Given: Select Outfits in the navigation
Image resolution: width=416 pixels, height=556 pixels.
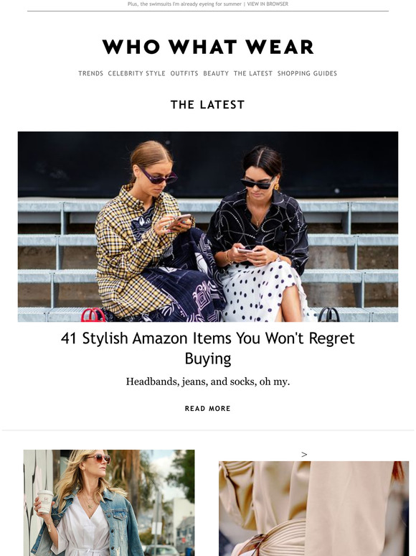Looking at the screenshot, I should 184,73.
